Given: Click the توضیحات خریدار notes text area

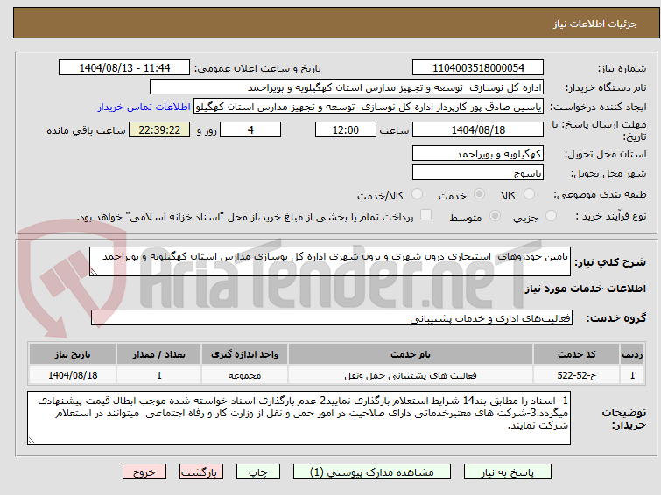Looking at the screenshot, I should [x=299, y=418].
